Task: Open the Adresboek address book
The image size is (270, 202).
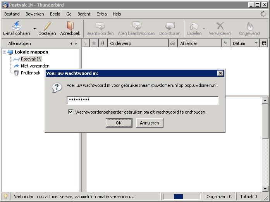Action: tap(70, 28)
